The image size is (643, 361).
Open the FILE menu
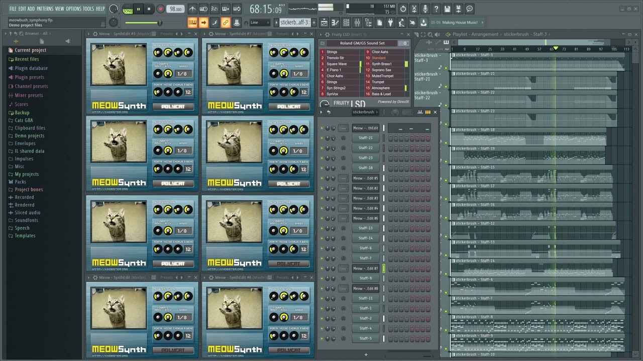pyautogui.click(x=13, y=9)
